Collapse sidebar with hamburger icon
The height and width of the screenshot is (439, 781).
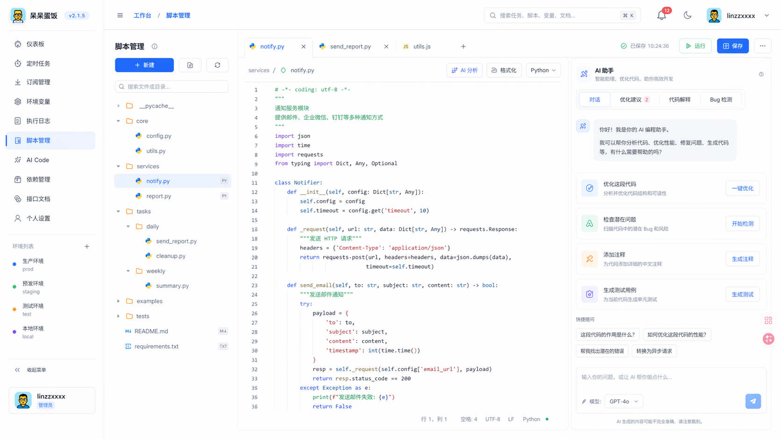(120, 15)
